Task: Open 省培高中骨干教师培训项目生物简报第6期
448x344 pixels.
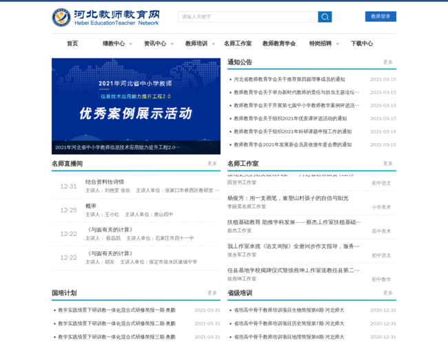Action: tap(289, 310)
